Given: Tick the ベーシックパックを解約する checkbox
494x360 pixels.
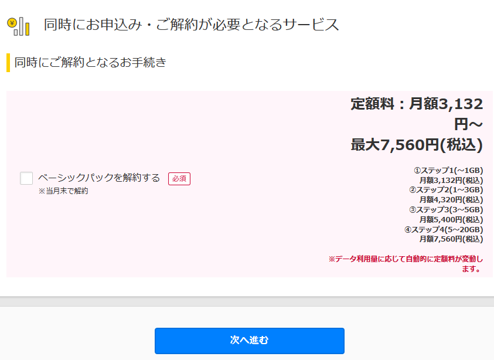Looking at the screenshot, I should pyautogui.click(x=26, y=178).
